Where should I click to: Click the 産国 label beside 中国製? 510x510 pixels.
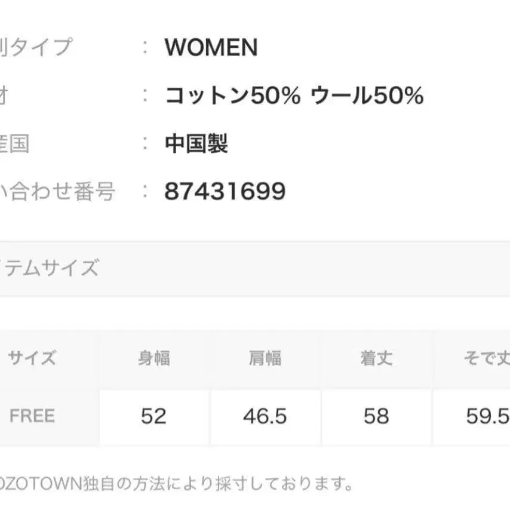(14, 143)
